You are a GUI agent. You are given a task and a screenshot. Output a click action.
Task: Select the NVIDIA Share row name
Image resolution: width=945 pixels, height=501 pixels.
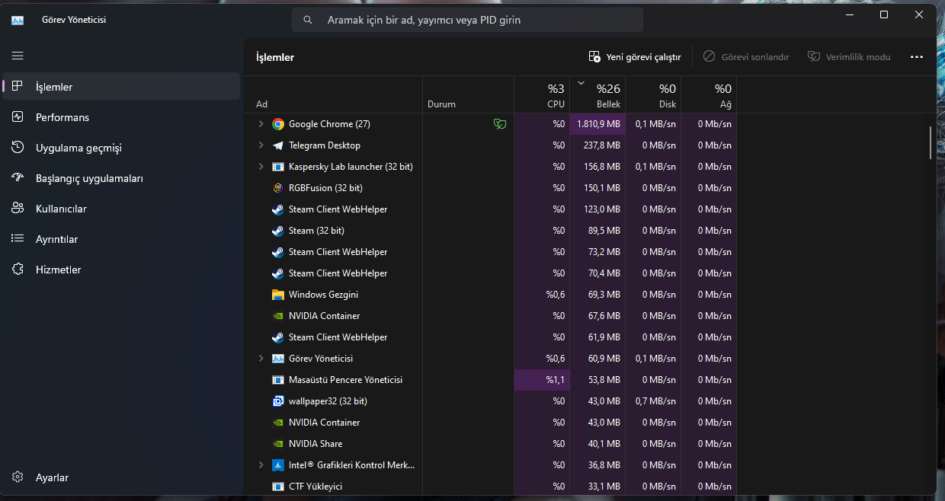(x=316, y=444)
